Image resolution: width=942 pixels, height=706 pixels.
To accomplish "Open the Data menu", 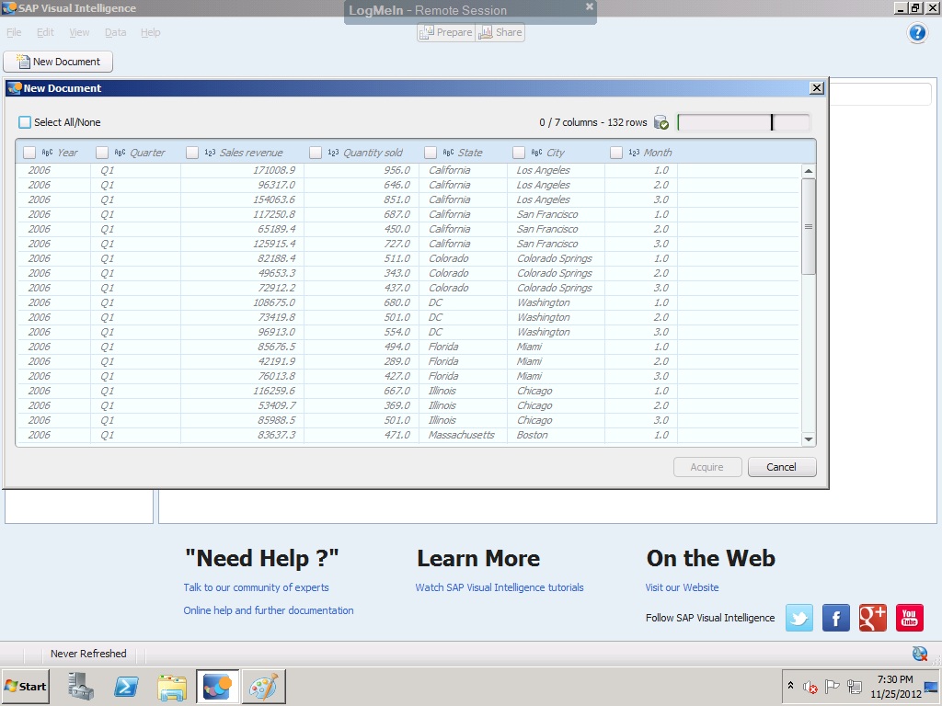I will (x=115, y=32).
